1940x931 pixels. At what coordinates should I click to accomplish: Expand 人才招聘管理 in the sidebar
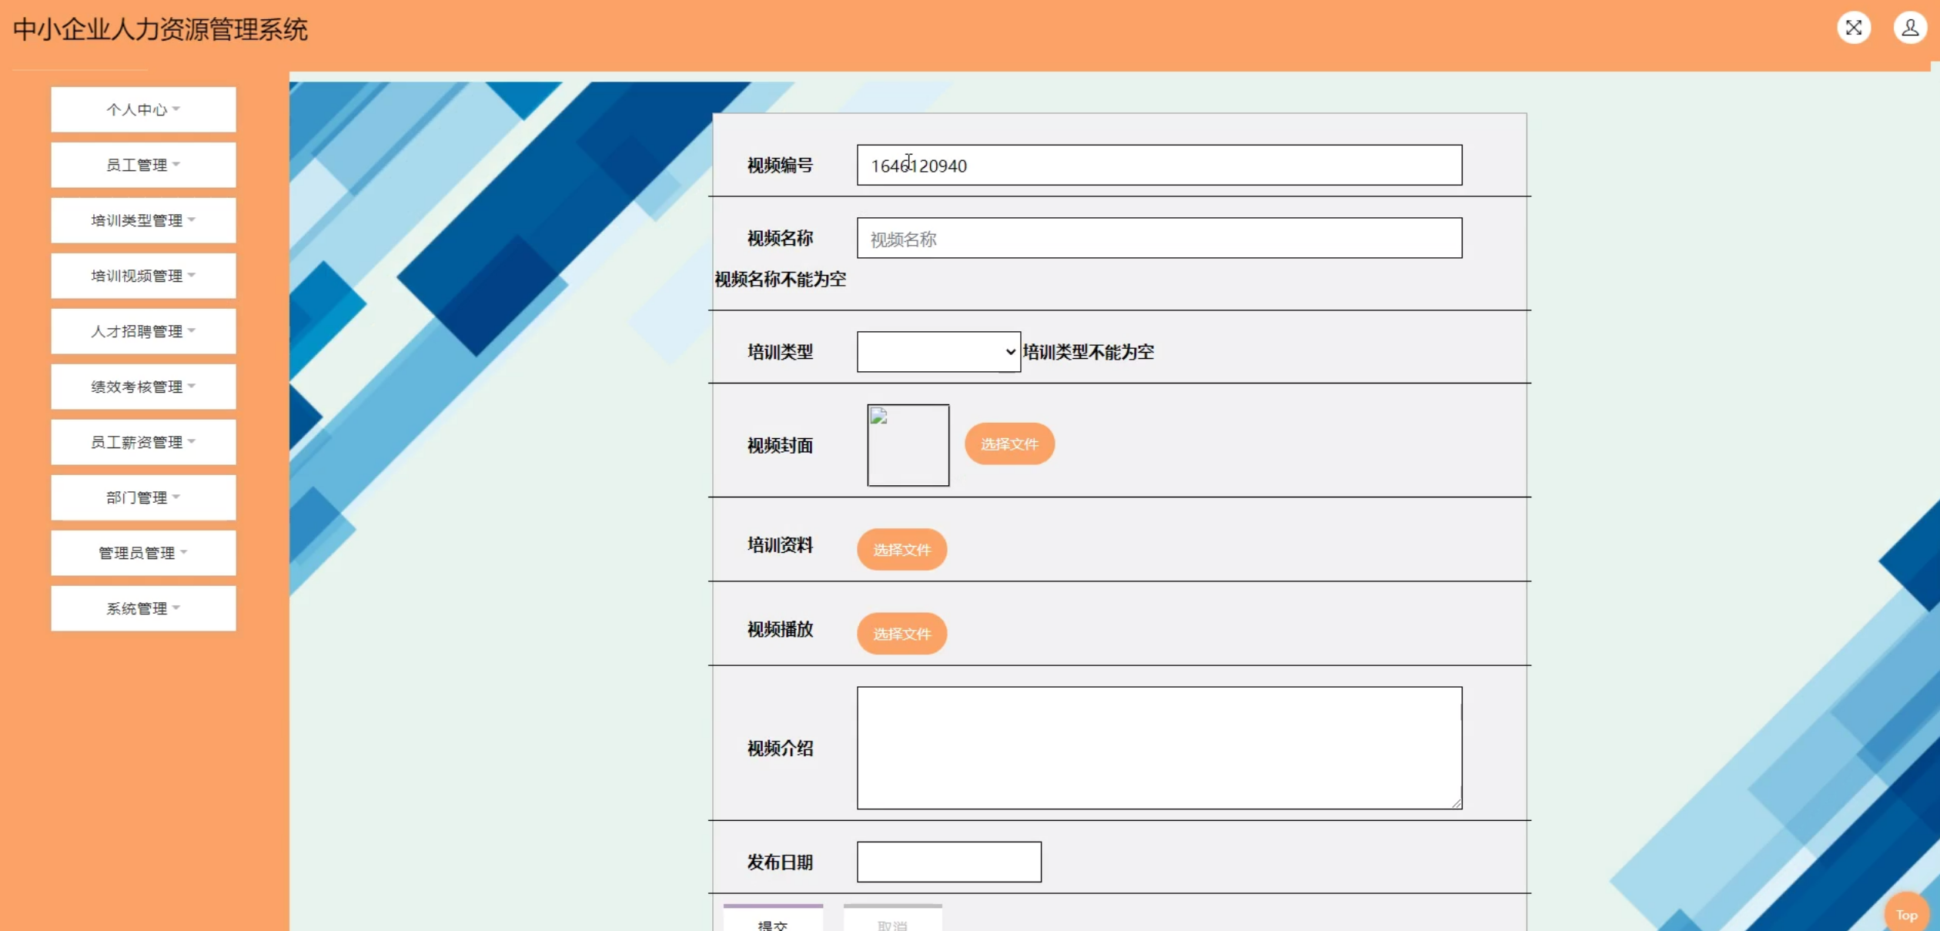pos(143,331)
